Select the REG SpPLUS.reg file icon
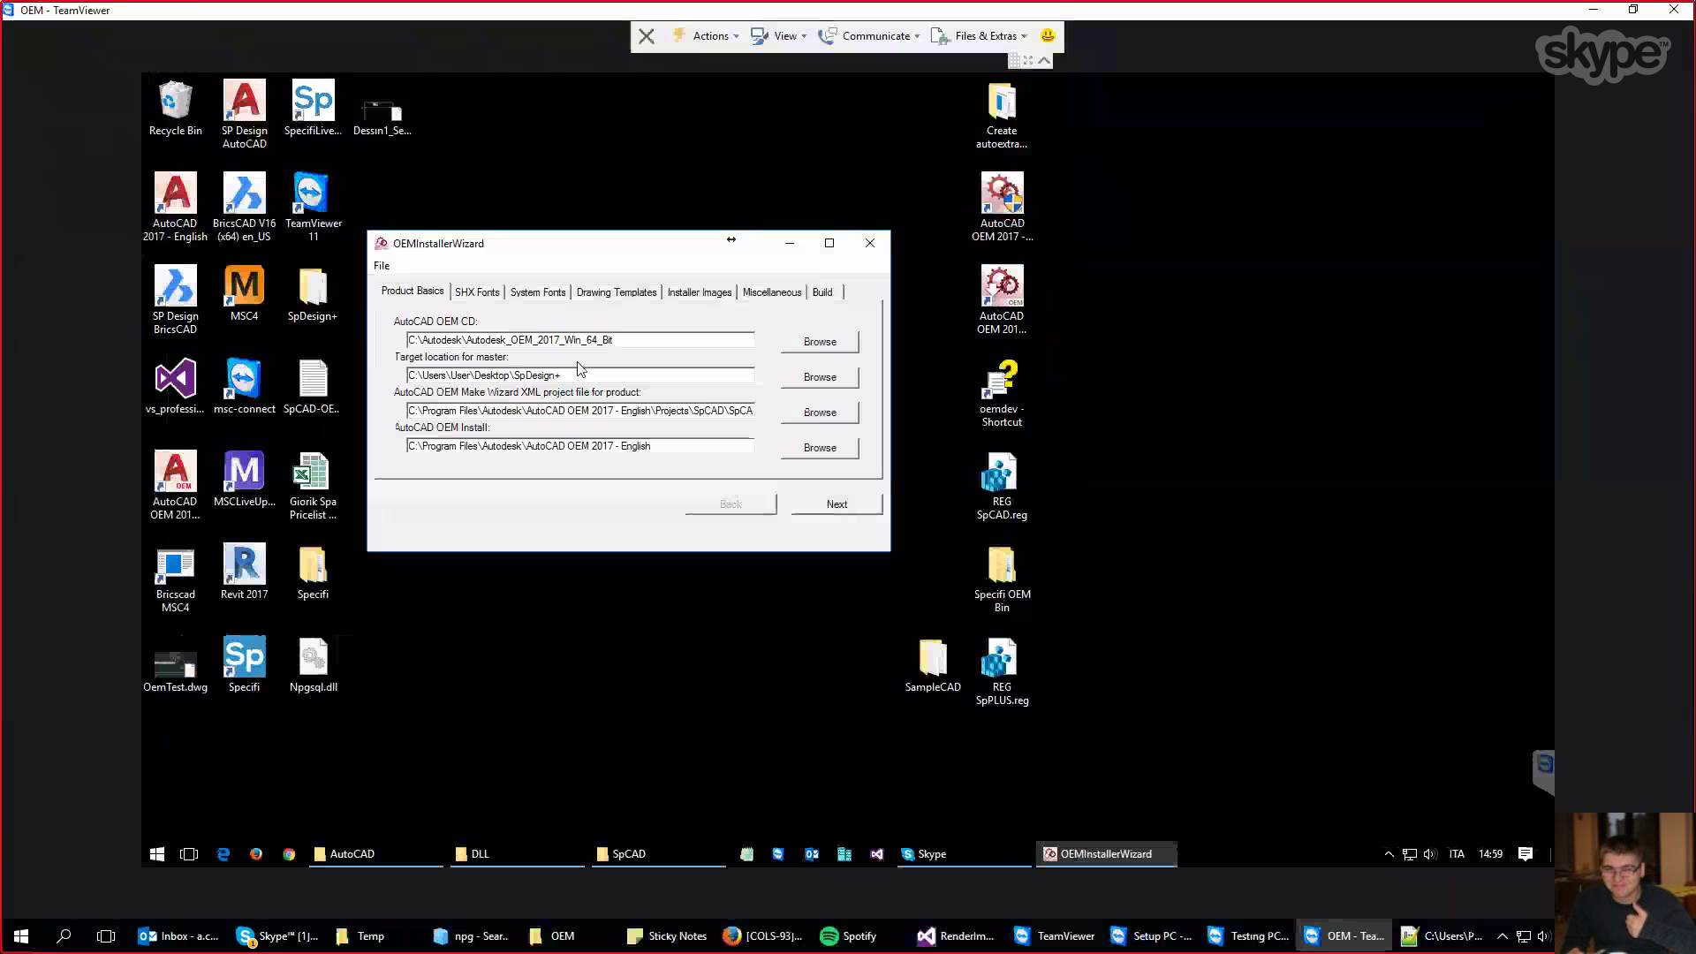The width and height of the screenshot is (1696, 954). (1002, 671)
